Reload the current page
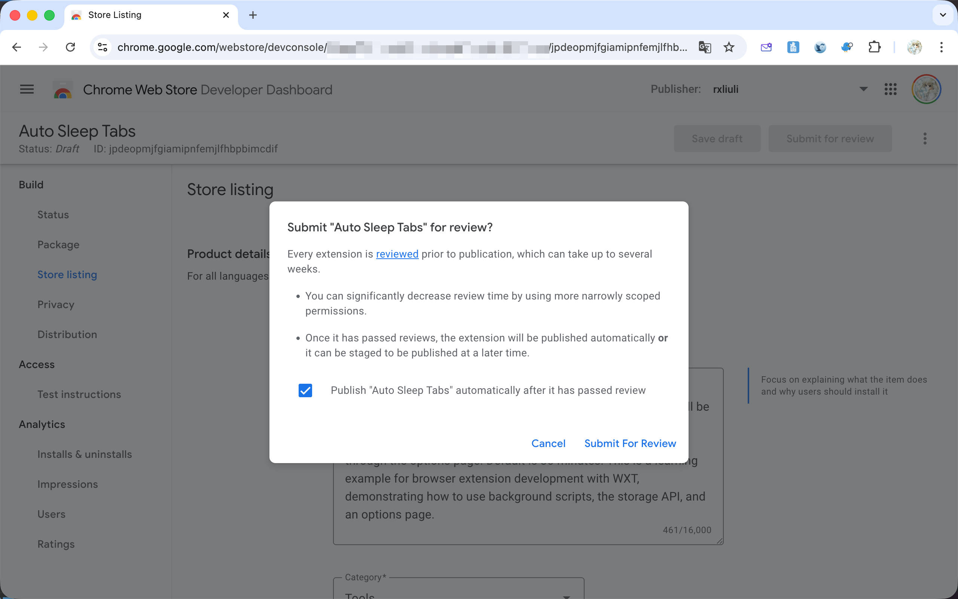The image size is (958, 599). (x=70, y=47)
